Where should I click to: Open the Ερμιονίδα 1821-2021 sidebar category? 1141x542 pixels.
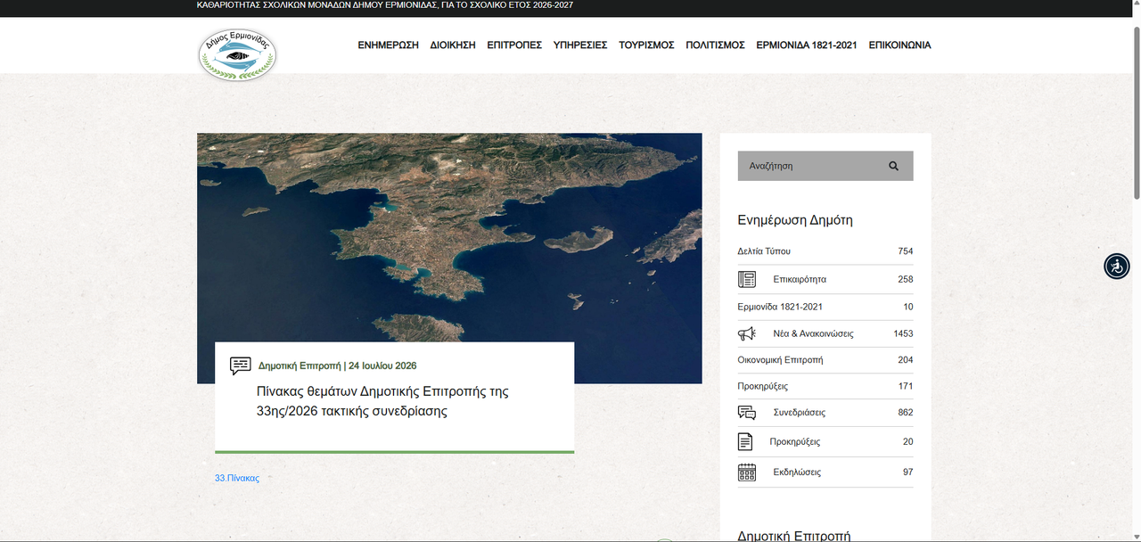pos(780,307)
